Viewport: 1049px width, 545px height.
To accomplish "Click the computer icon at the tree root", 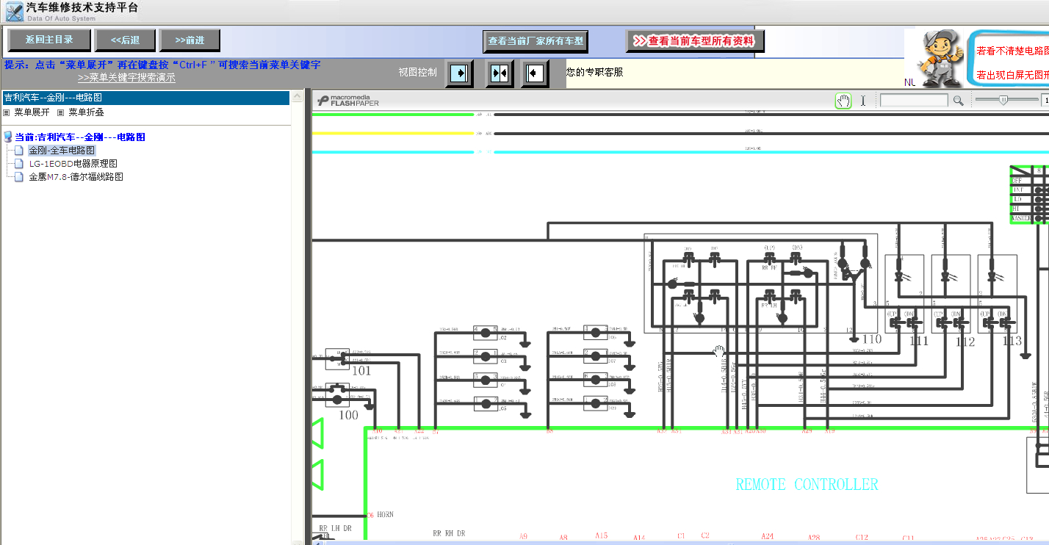I will pos(7,137).
